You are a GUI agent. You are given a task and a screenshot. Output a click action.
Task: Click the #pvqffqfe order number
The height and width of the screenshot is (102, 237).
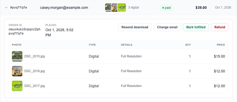(x=18, y=8)
